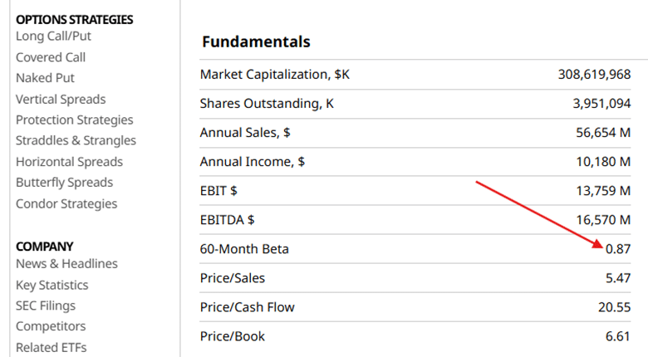Click the EBITDA $ row label

(227, 220)
